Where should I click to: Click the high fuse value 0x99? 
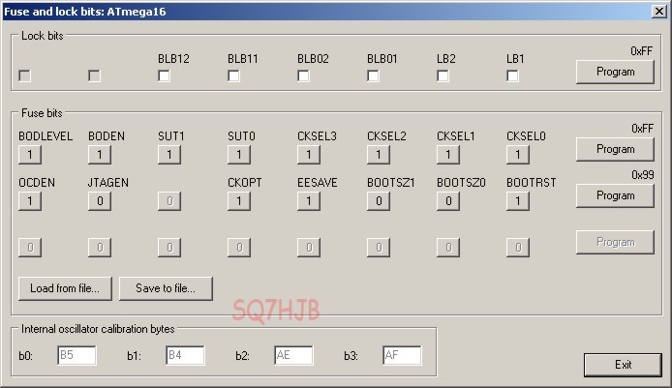tap(642, 175)
